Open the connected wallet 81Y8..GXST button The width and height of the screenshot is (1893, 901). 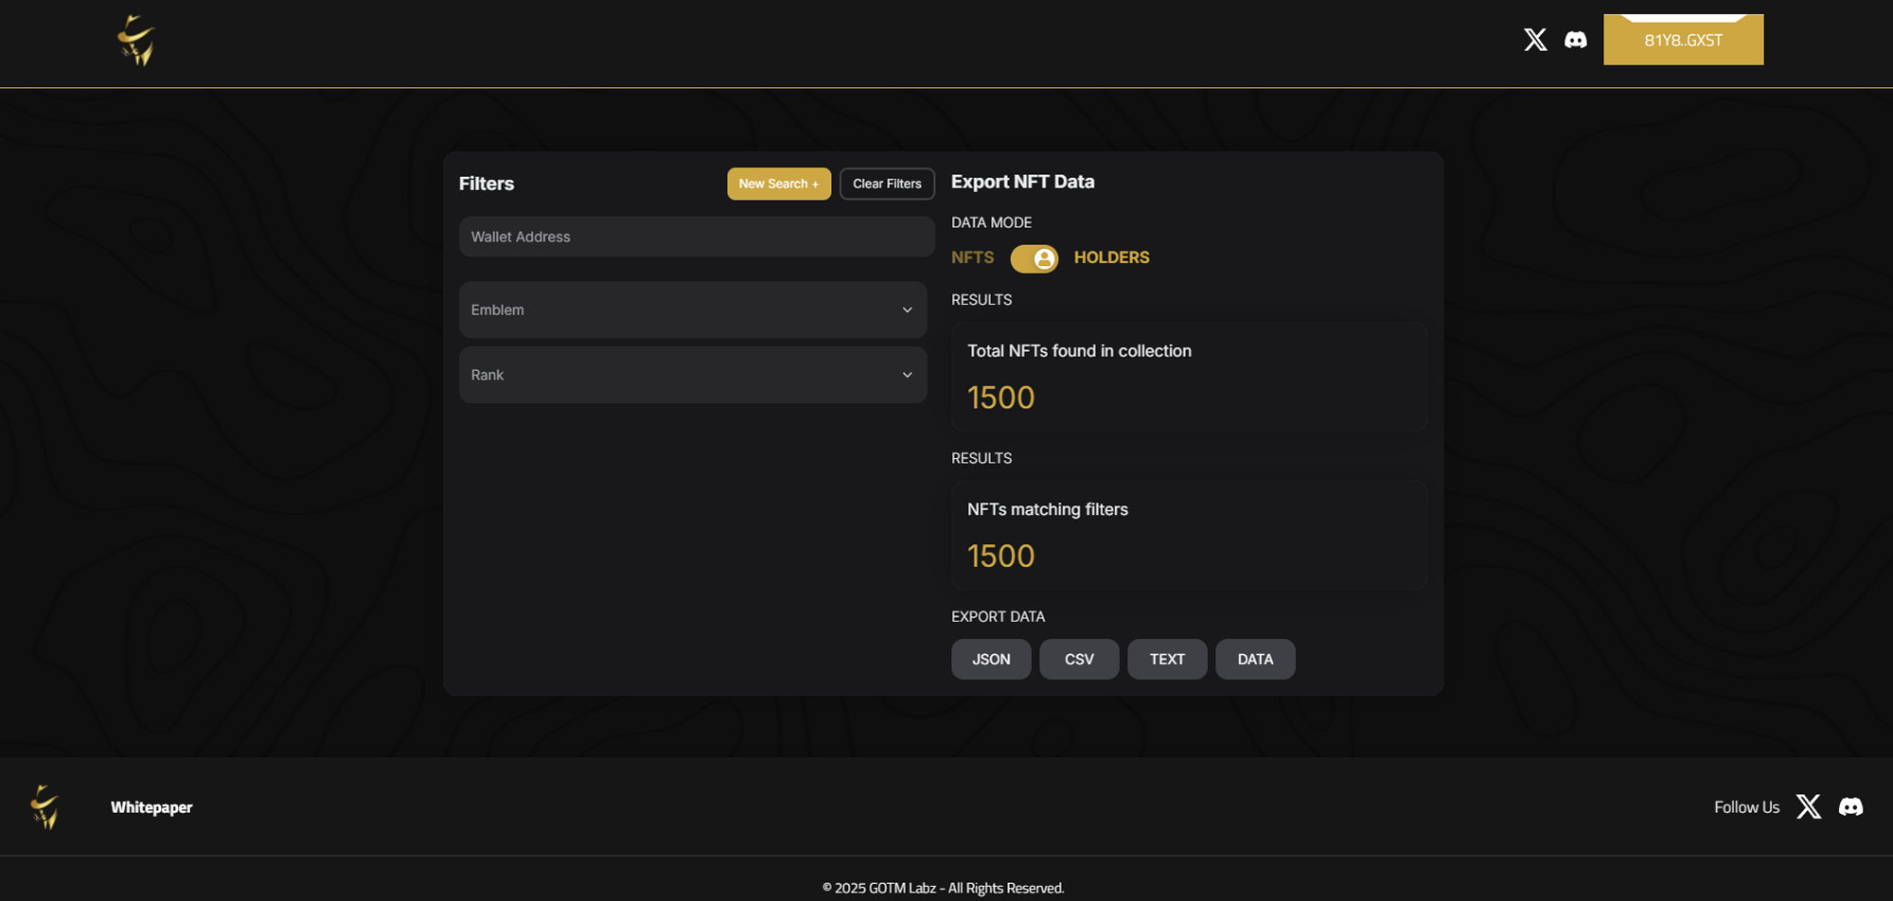point(1683,41)
